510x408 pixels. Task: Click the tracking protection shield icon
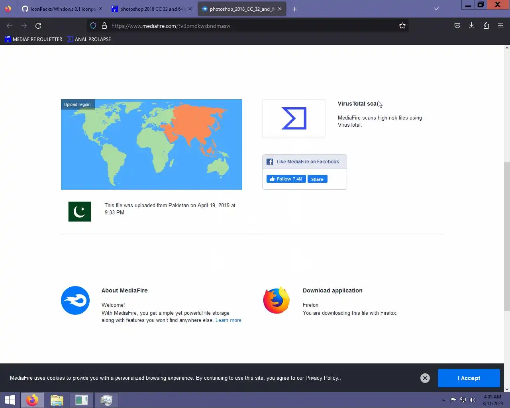click(93, 26)
